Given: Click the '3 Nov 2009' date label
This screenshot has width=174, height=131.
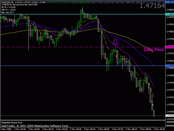Looking at the screenshot, I should click(x=6, y=129).
